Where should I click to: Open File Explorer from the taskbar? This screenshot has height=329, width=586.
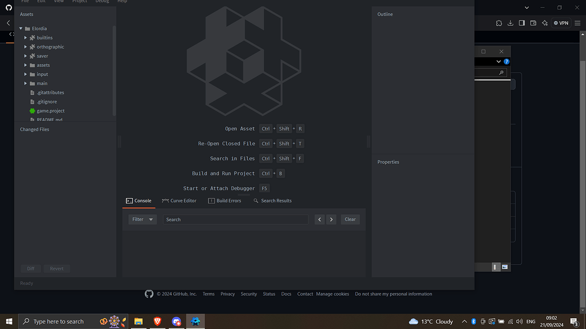tap(138, 321)
